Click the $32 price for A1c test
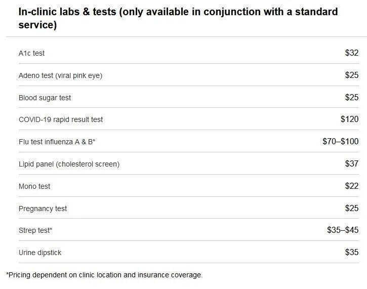This screenshot has width=367, height=289. pyautogui.click(x=351, y=53)
